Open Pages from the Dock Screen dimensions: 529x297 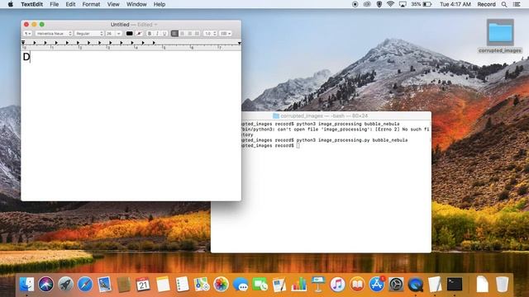pyautogui.click(x=279, y=285)
